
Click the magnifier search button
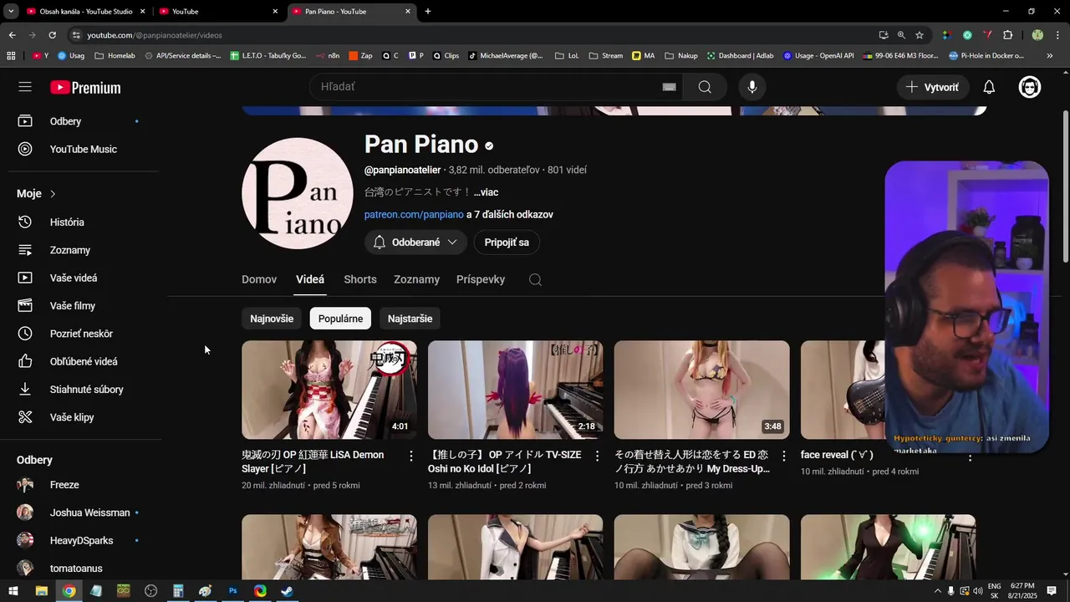click(x=705, y=87)
